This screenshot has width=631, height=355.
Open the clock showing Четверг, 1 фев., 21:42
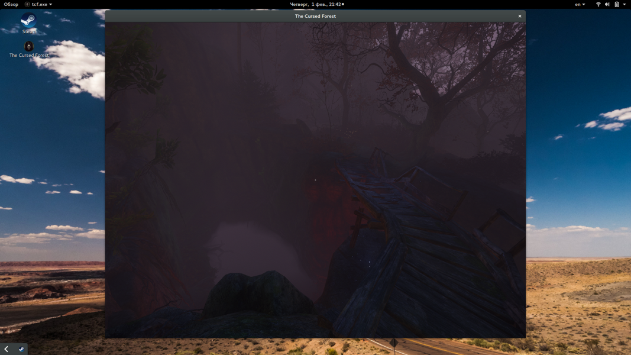(x=317, y=4)
